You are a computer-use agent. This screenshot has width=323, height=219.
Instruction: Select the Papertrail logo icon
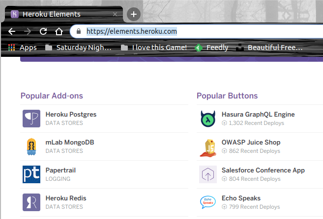point(31,174)
